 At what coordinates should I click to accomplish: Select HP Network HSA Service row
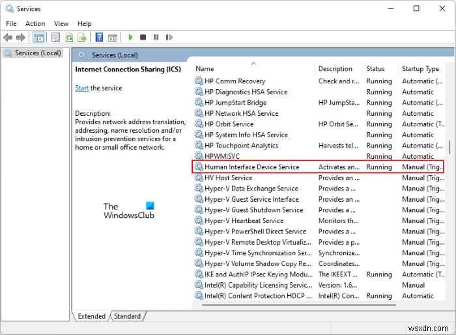point(319,113)
